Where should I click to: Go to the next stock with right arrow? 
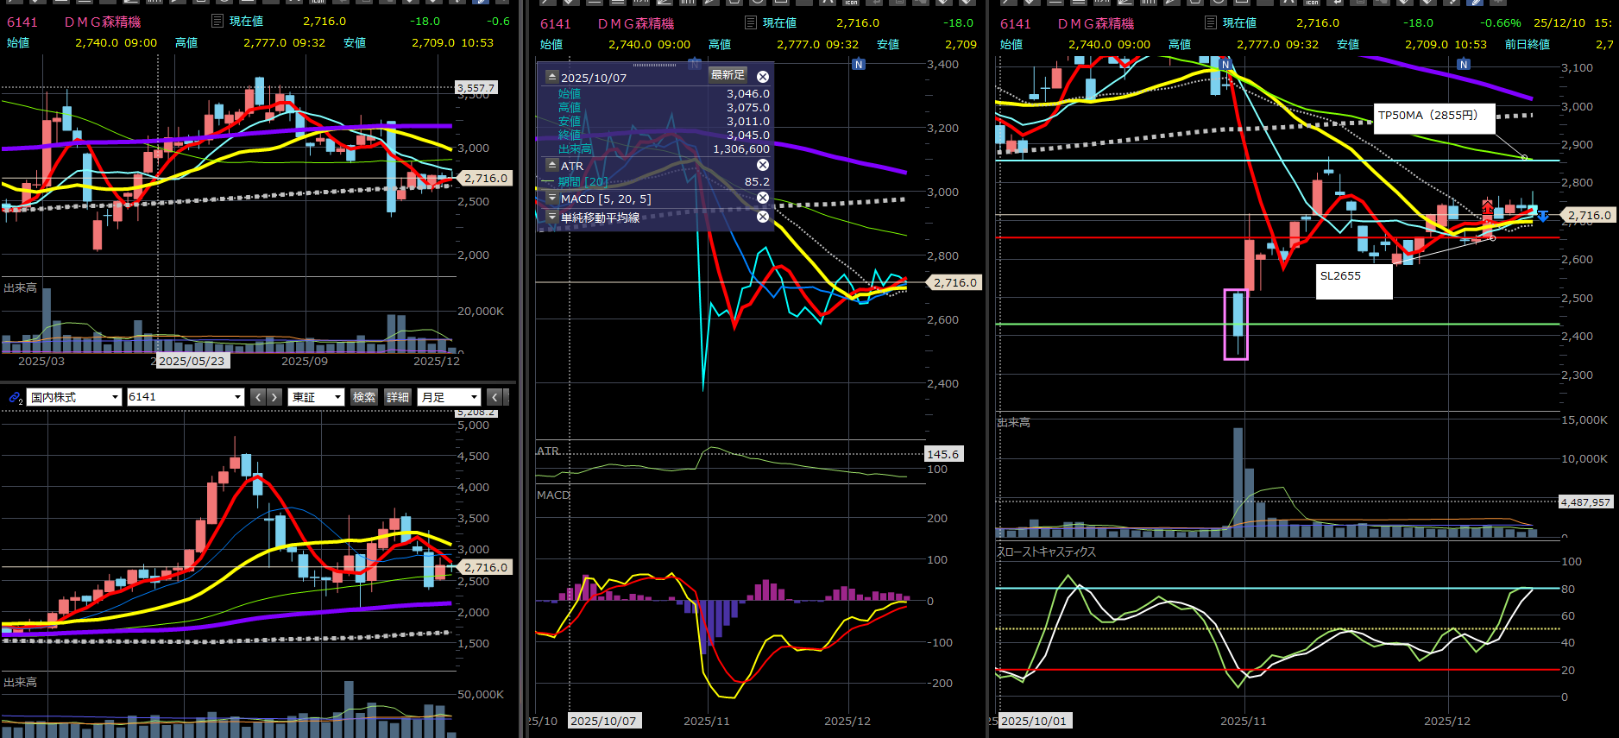point(274,397)
